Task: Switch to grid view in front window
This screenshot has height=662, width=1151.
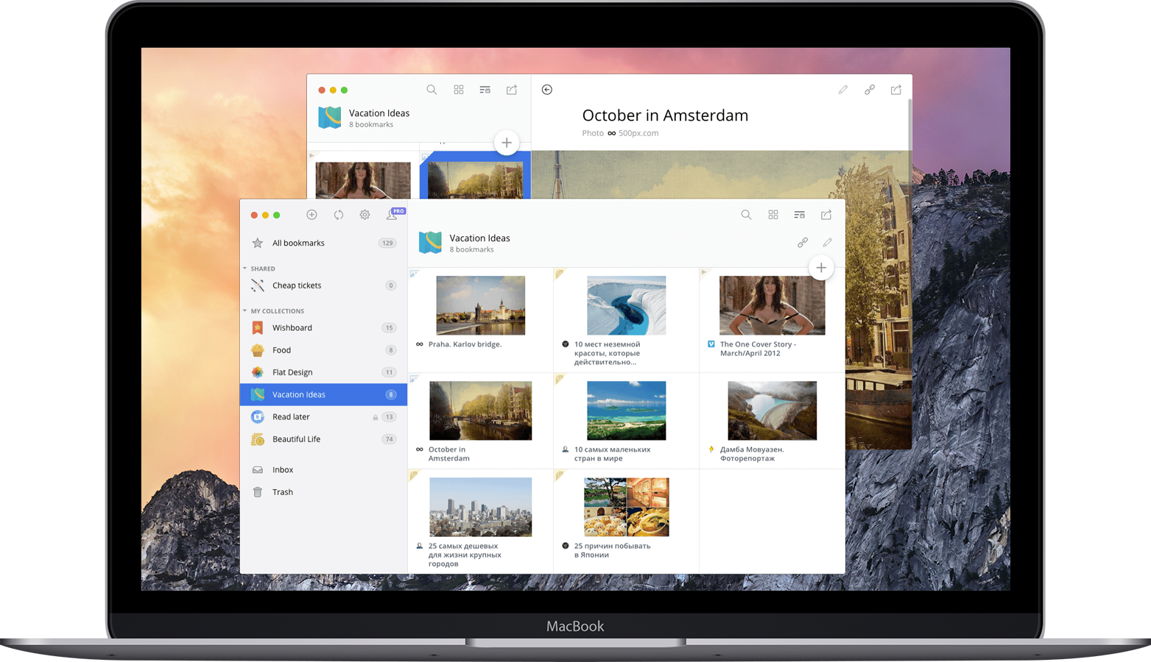Action: coord(773,215)
